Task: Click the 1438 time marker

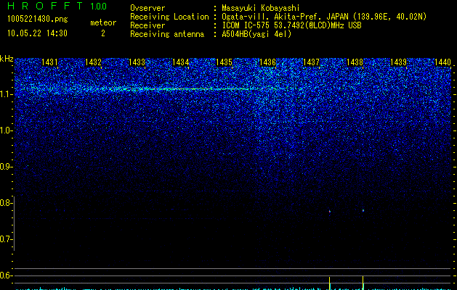Action: (x=355, y=62)
